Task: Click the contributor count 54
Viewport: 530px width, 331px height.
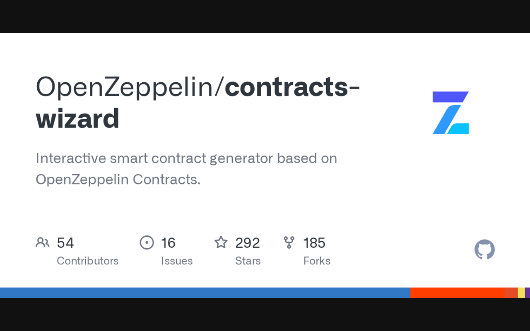Action: click(65, 243)
